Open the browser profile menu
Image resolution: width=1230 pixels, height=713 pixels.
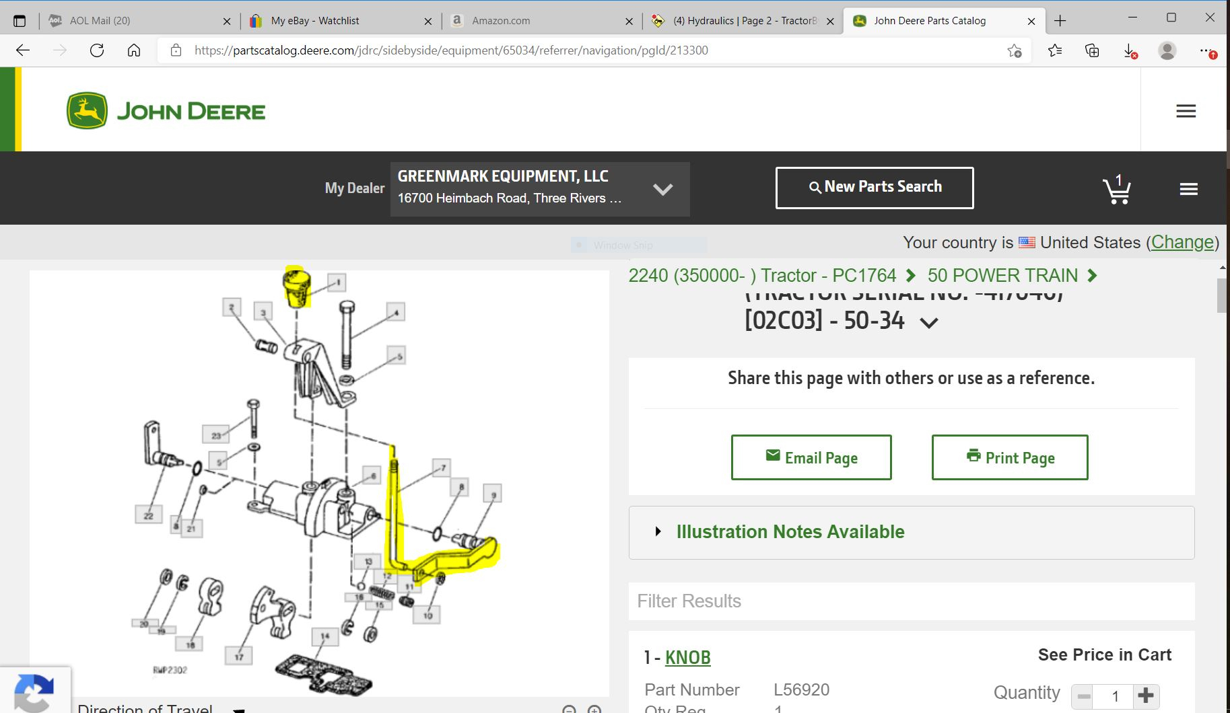(1167, 50)
